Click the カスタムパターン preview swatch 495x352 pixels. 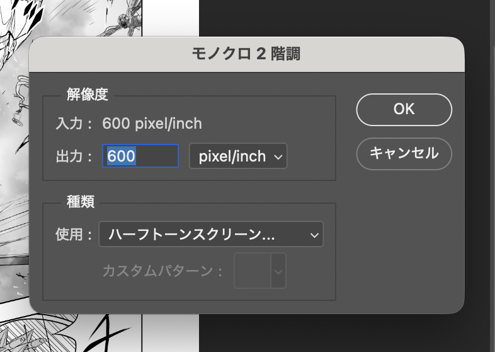pos(253,271)
